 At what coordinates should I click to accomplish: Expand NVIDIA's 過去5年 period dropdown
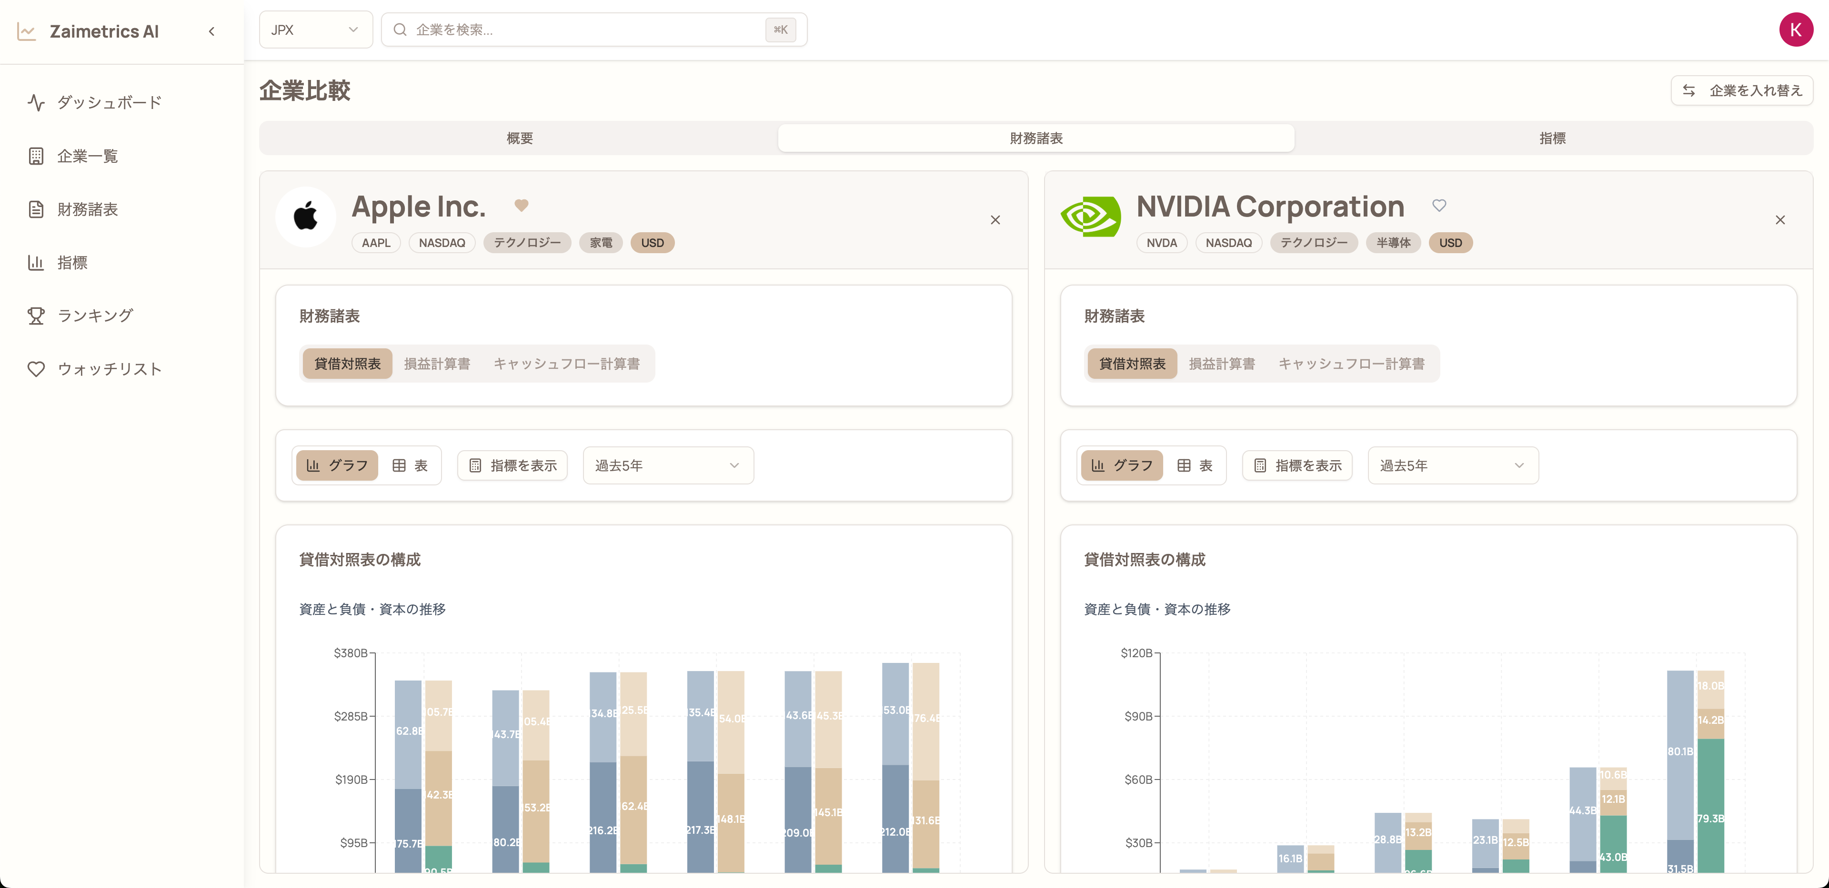point(1452,465)
